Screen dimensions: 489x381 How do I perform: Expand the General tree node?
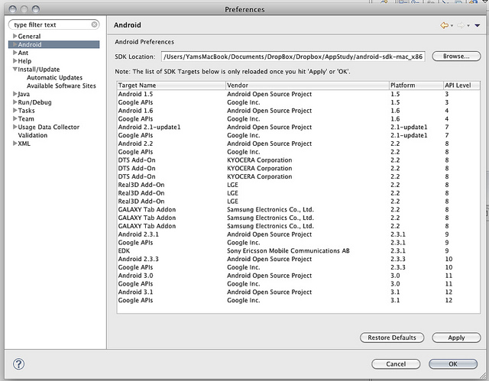(x=15, y=36)
